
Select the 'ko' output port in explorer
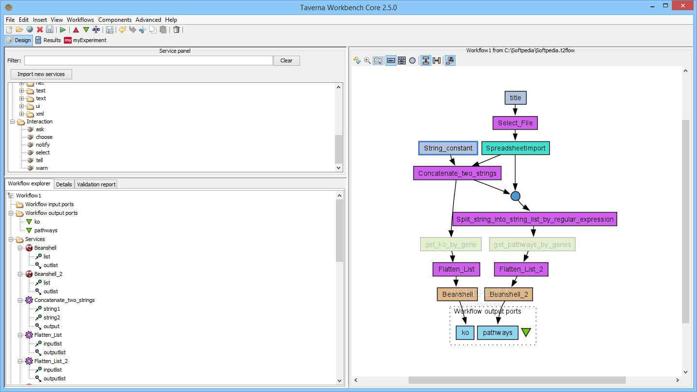[37, 222]
